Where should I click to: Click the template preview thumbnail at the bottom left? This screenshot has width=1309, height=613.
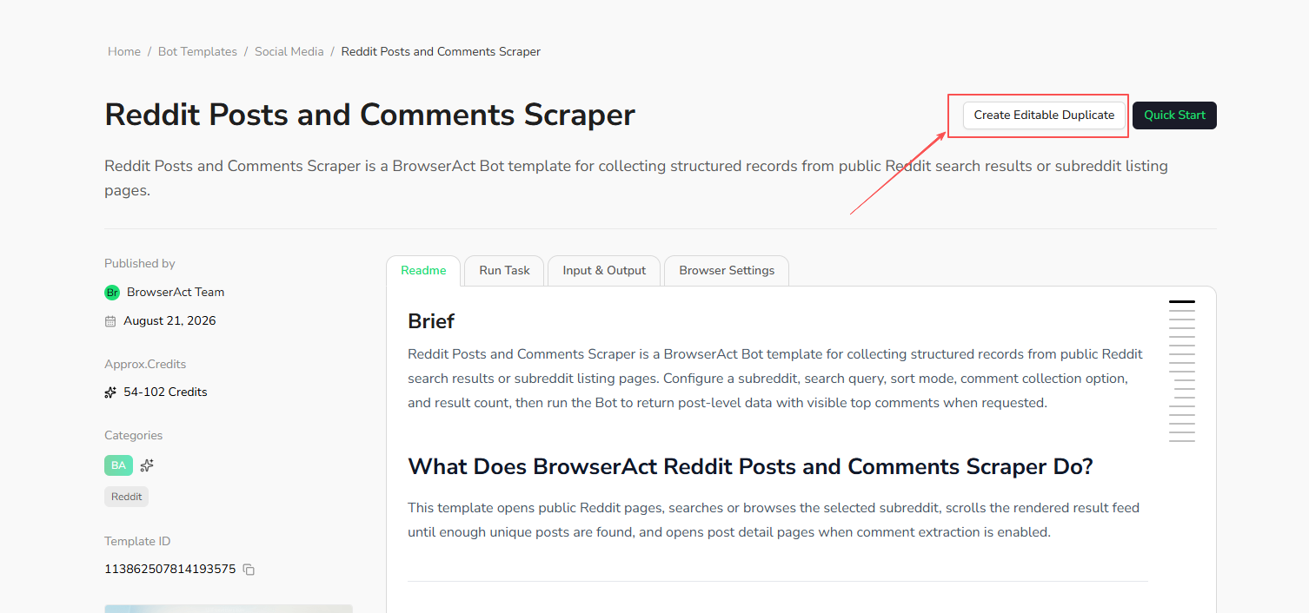click(x=229, y=609)
